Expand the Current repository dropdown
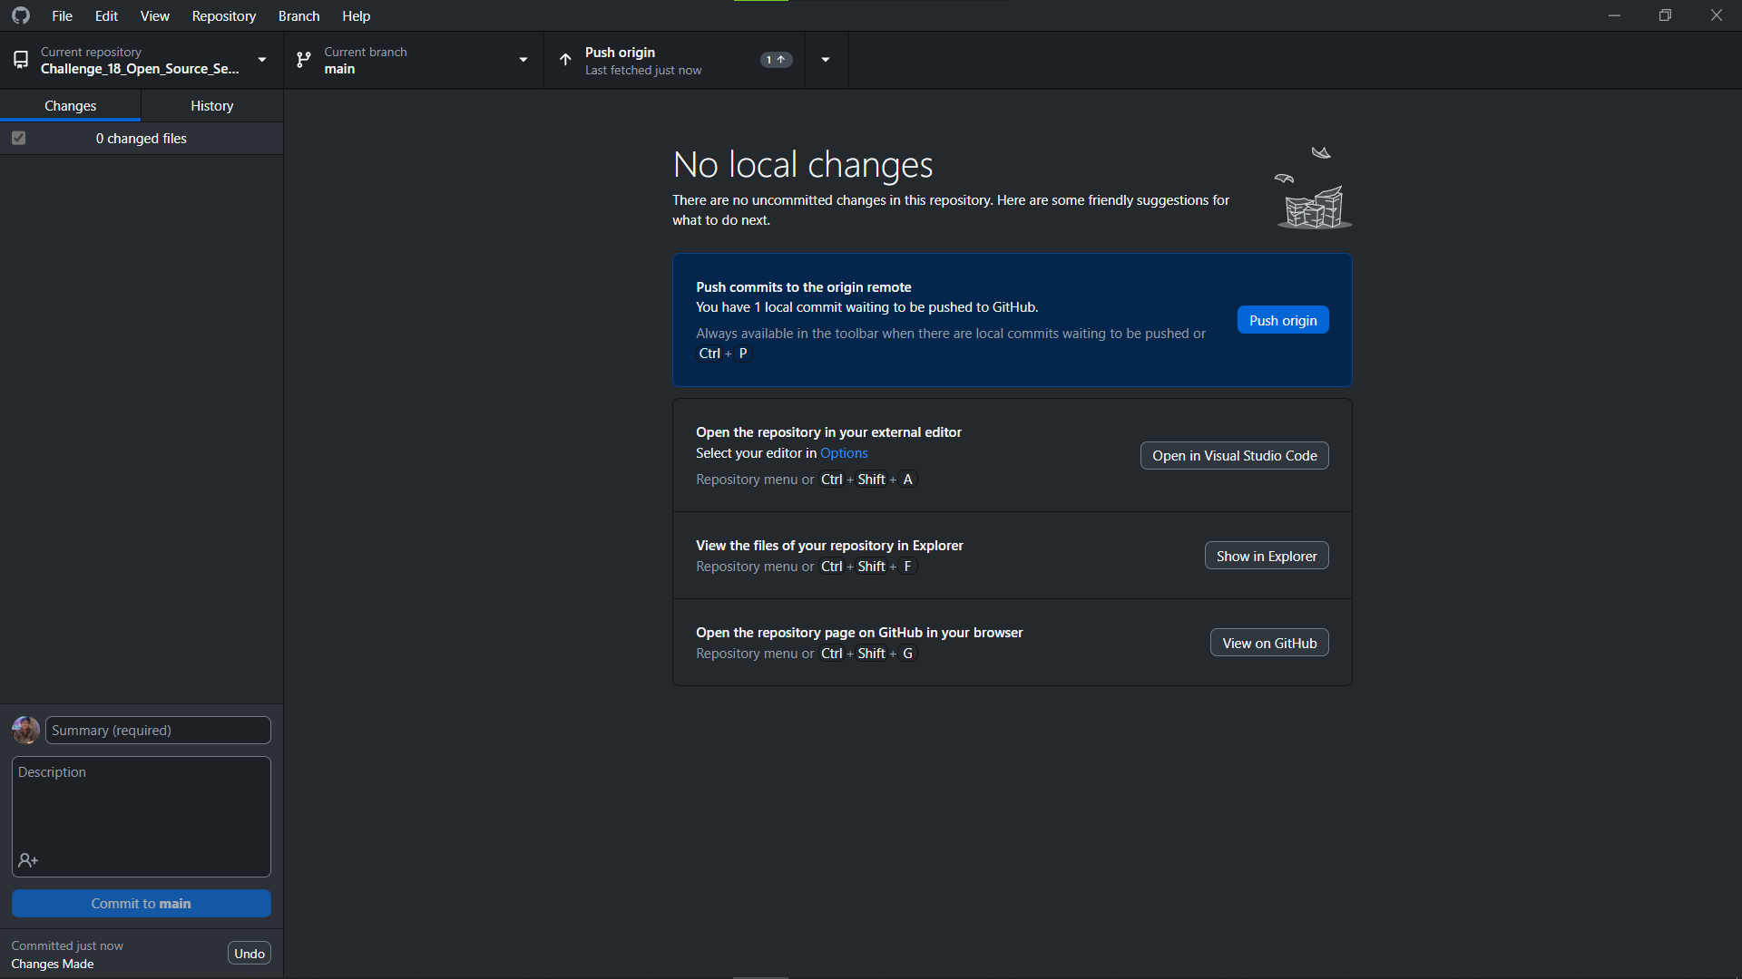The height and width of the screenshot is (979, 1742). tap(262, 60)
